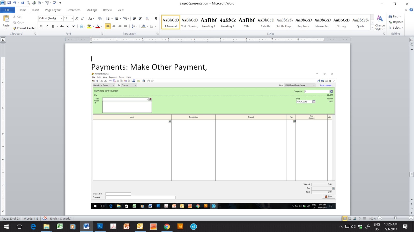Apply the Heading 1 style
The image size is (414, 232).
tap(209, 22)
